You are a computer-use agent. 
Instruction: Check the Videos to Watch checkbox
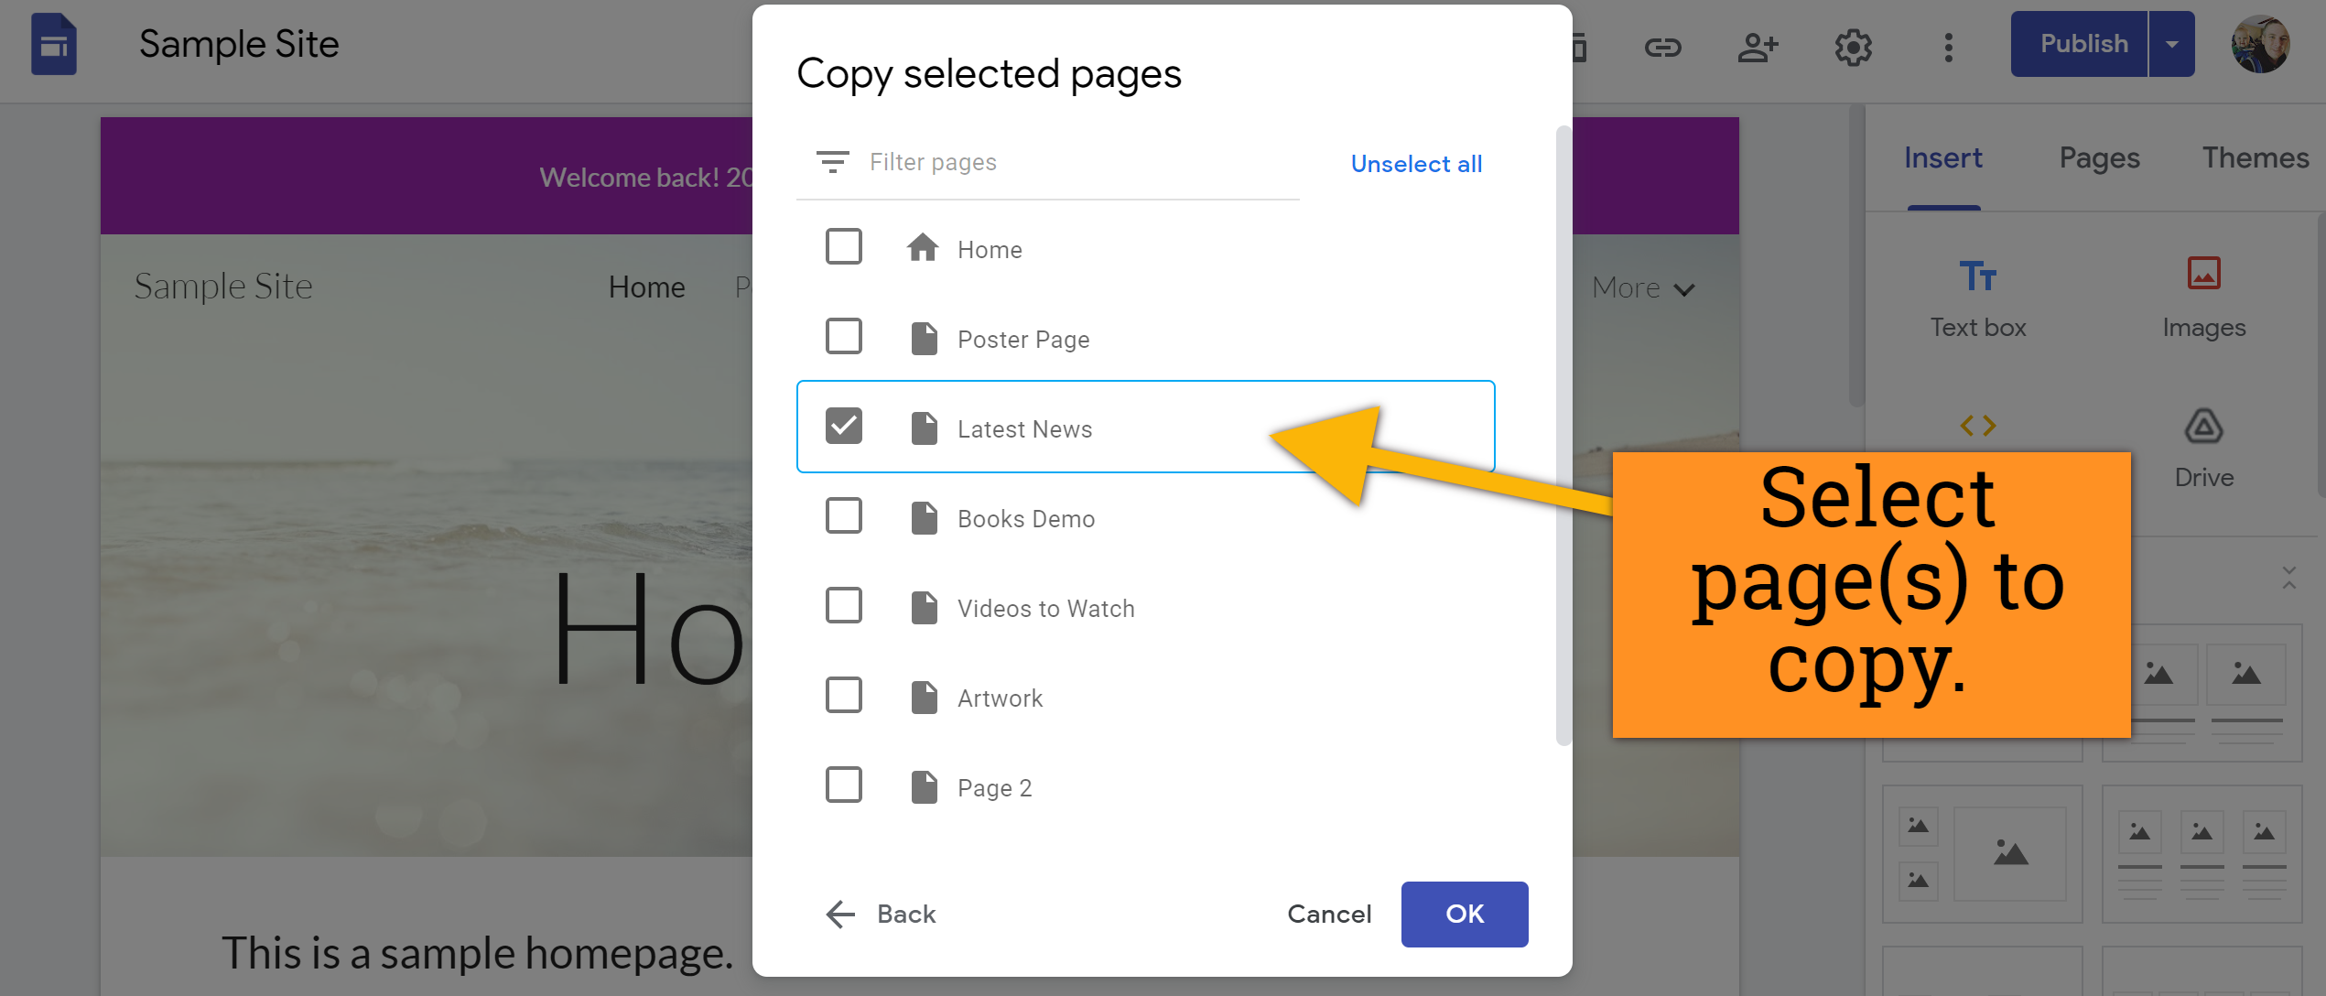(x=843, y=606)
